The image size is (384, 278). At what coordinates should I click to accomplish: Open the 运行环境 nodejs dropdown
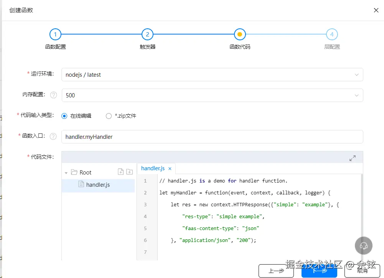[x=212, y=75]
